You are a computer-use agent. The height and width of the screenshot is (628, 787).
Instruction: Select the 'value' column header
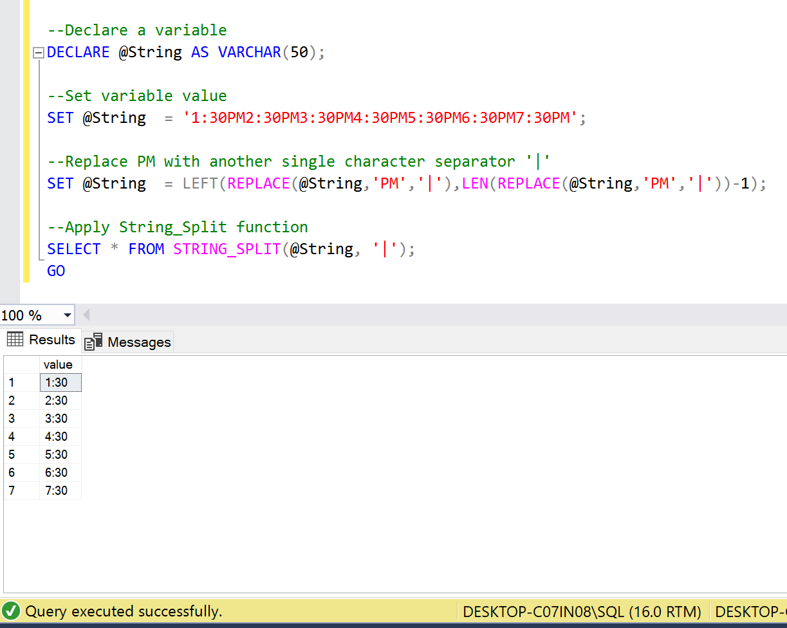tap(60, 365)
